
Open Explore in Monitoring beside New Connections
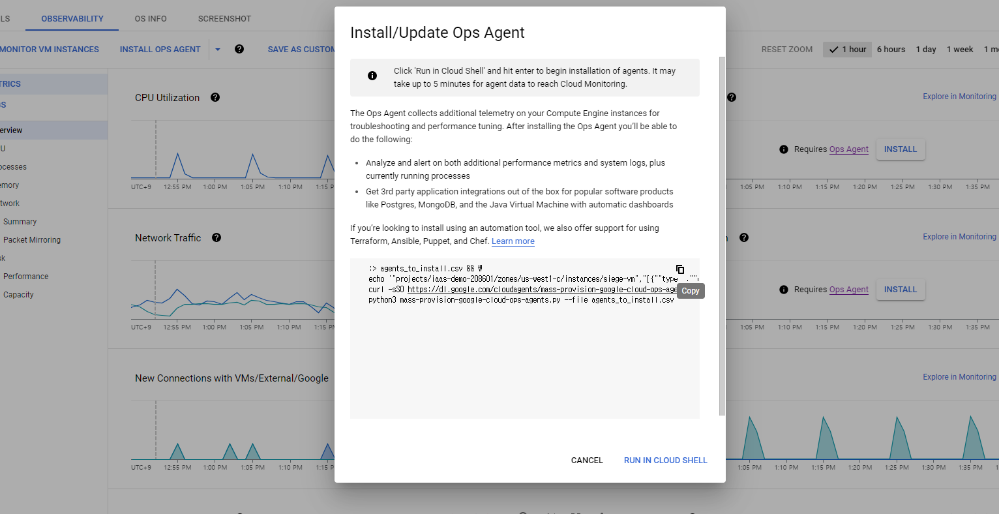coord(959,377)
